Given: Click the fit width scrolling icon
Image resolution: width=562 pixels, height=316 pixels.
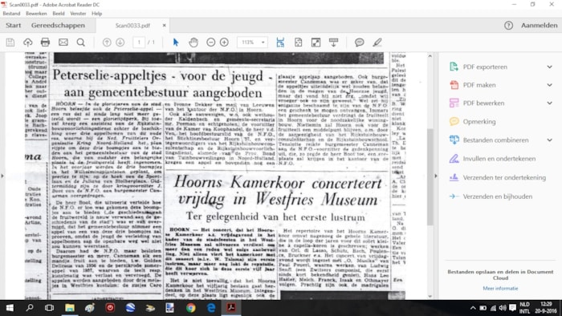Looking at the screenshot, I should 280,43.
